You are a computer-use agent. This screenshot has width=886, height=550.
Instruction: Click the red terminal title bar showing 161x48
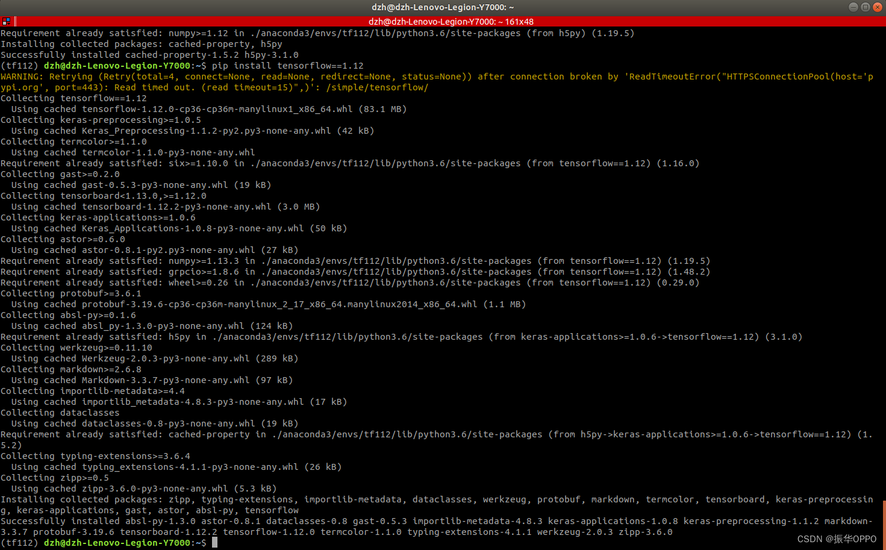click(451, 22)
